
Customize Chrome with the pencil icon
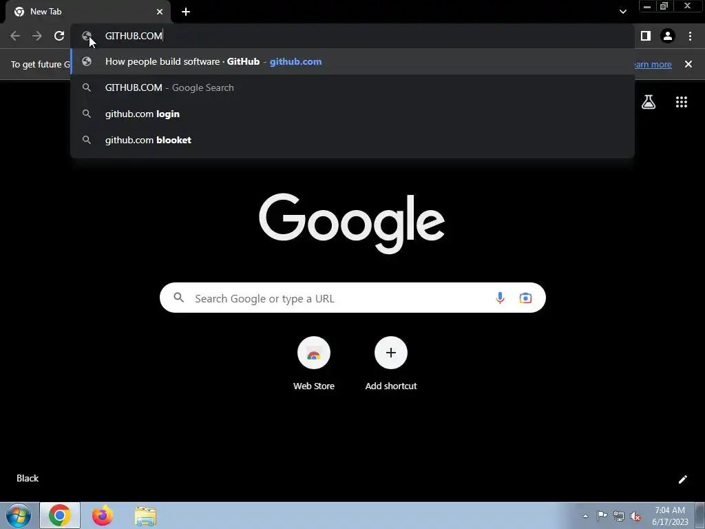[682, 479]
